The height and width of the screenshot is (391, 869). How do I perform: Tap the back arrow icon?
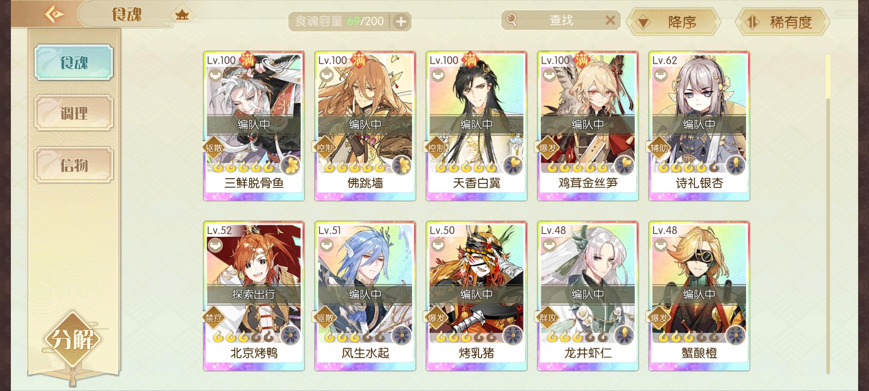[54, 14]
